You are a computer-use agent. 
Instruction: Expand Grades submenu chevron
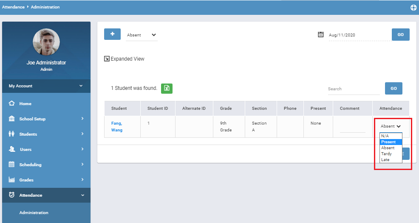[82, 179]
